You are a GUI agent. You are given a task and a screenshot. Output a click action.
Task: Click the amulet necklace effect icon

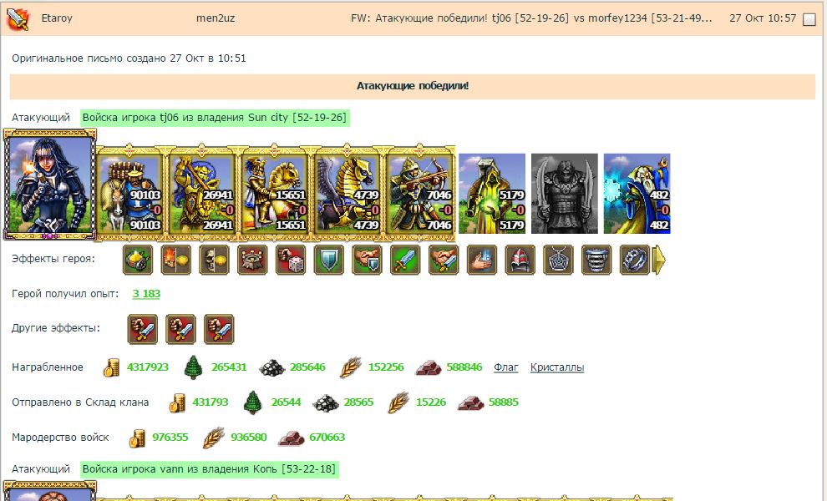tap(558, 260)
